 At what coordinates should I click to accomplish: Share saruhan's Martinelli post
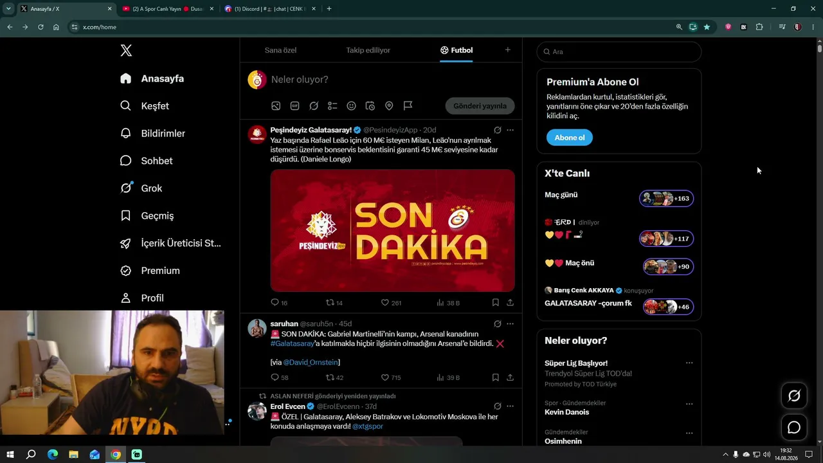(x=510, y=377)
